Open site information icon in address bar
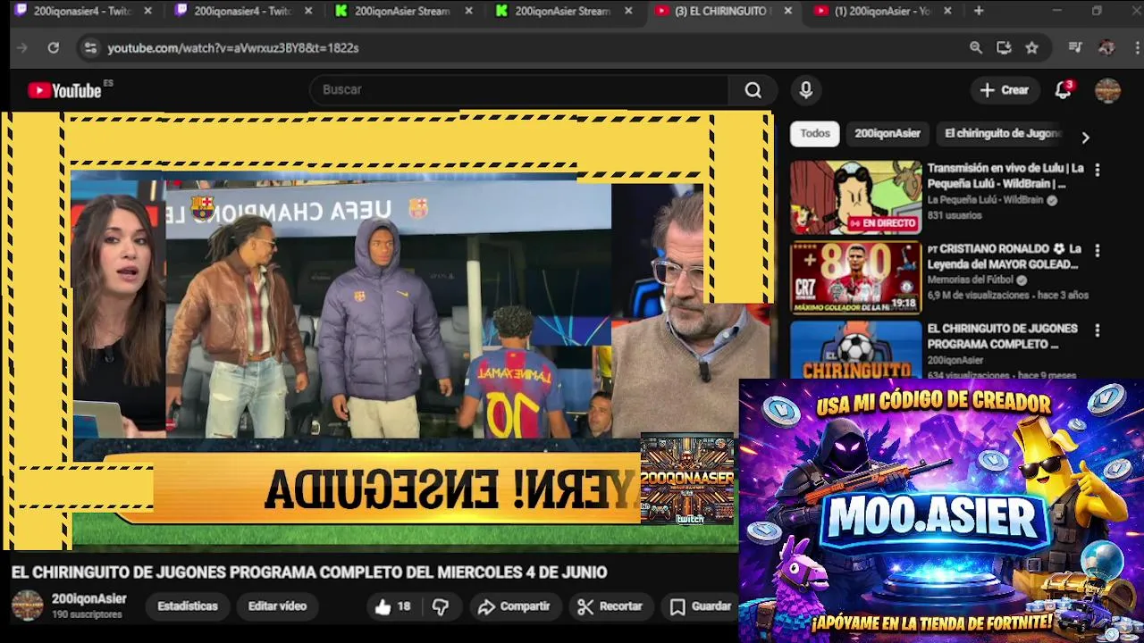The width and height of the screenshot is (1144, 643). point(89,48)
